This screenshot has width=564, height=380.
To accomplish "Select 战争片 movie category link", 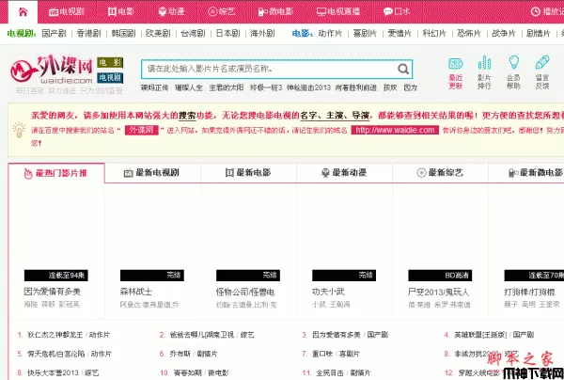I will [504, 34].
